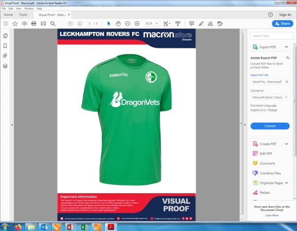Click the current page number field
Image resolution: width=297 pixels, height=231 pixels.
(x=89, y=24)
